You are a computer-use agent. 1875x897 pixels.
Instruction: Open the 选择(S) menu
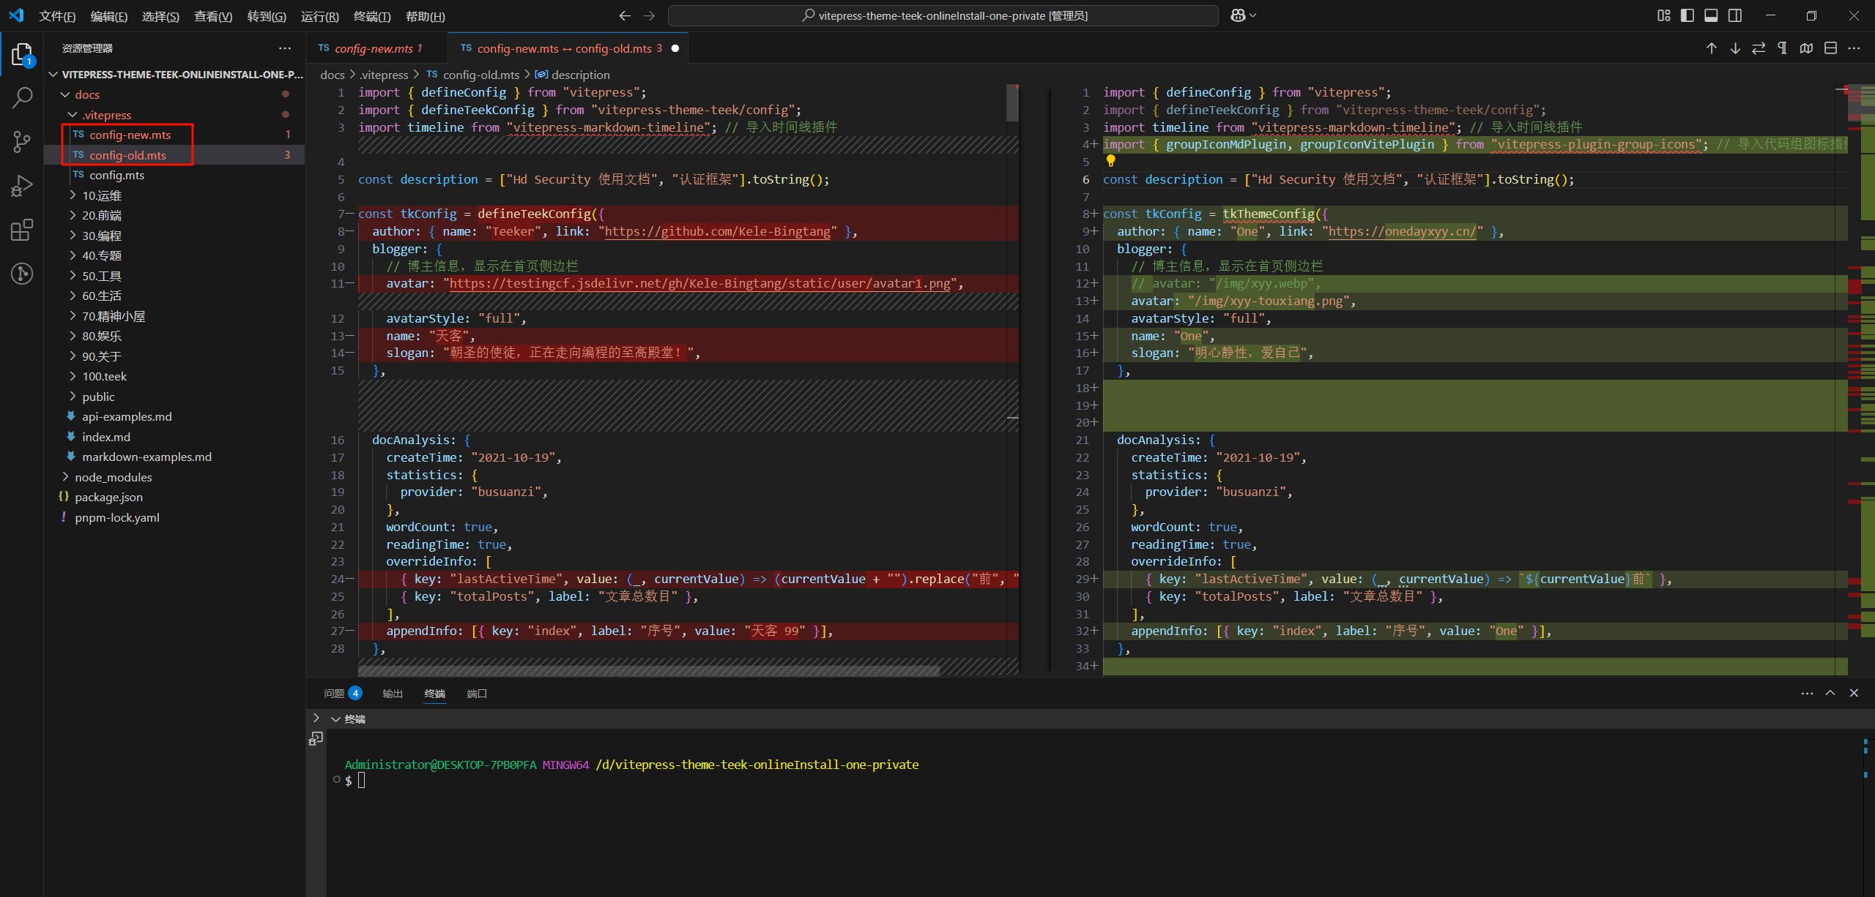(160, 16)
